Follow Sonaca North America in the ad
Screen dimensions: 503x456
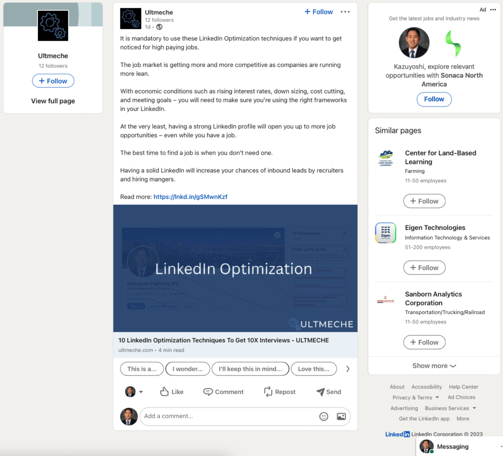click(434, 99)
